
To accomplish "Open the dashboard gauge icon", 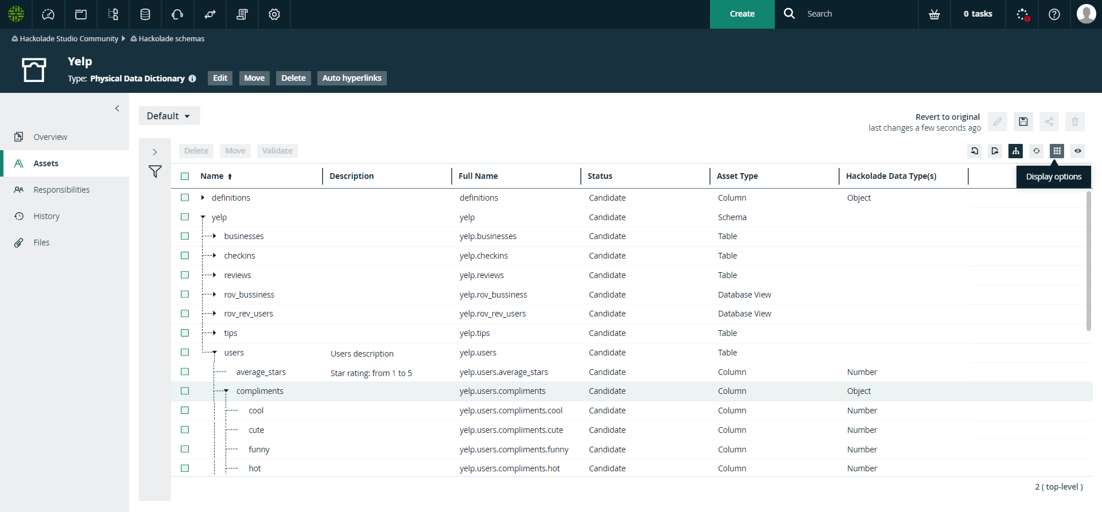I will (48, 14).
